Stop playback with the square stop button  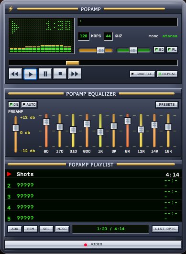[x=60, y=74]
